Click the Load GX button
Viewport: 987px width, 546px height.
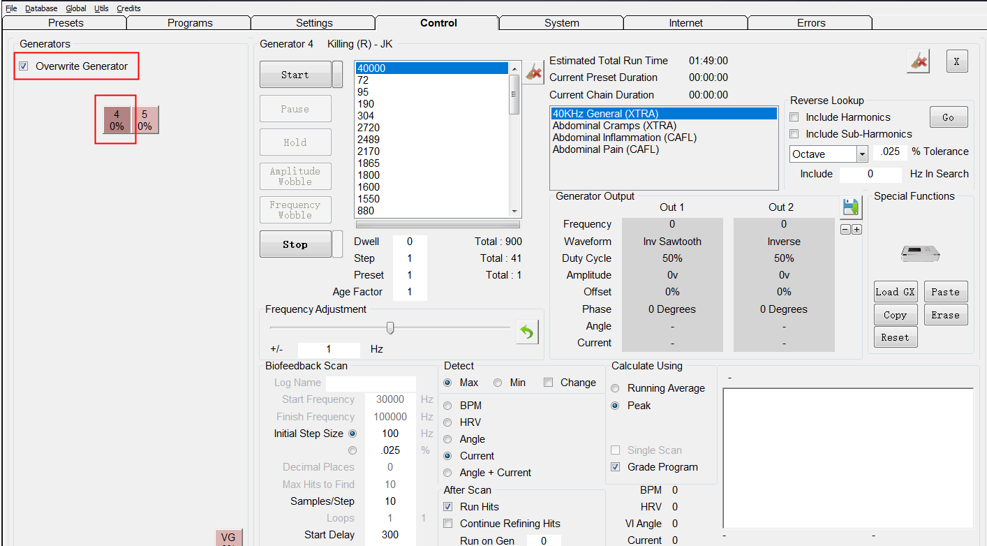click(x=896, y=292)
